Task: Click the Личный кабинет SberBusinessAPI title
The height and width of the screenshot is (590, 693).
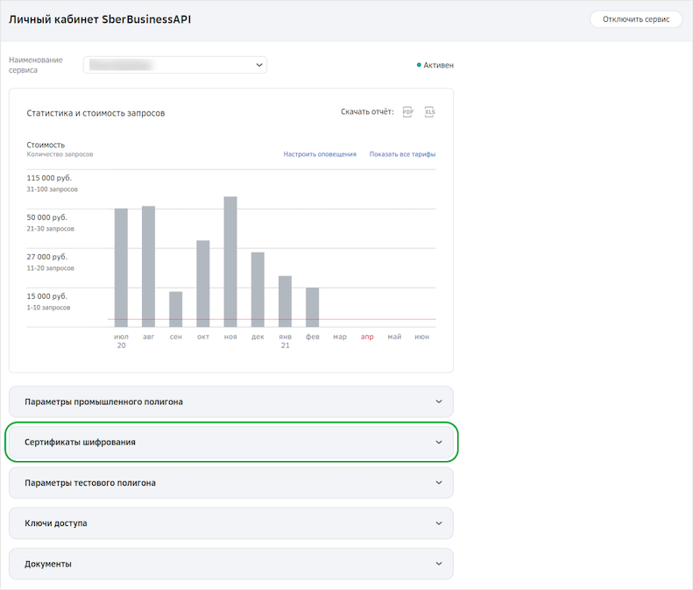Action: [100, 19]
